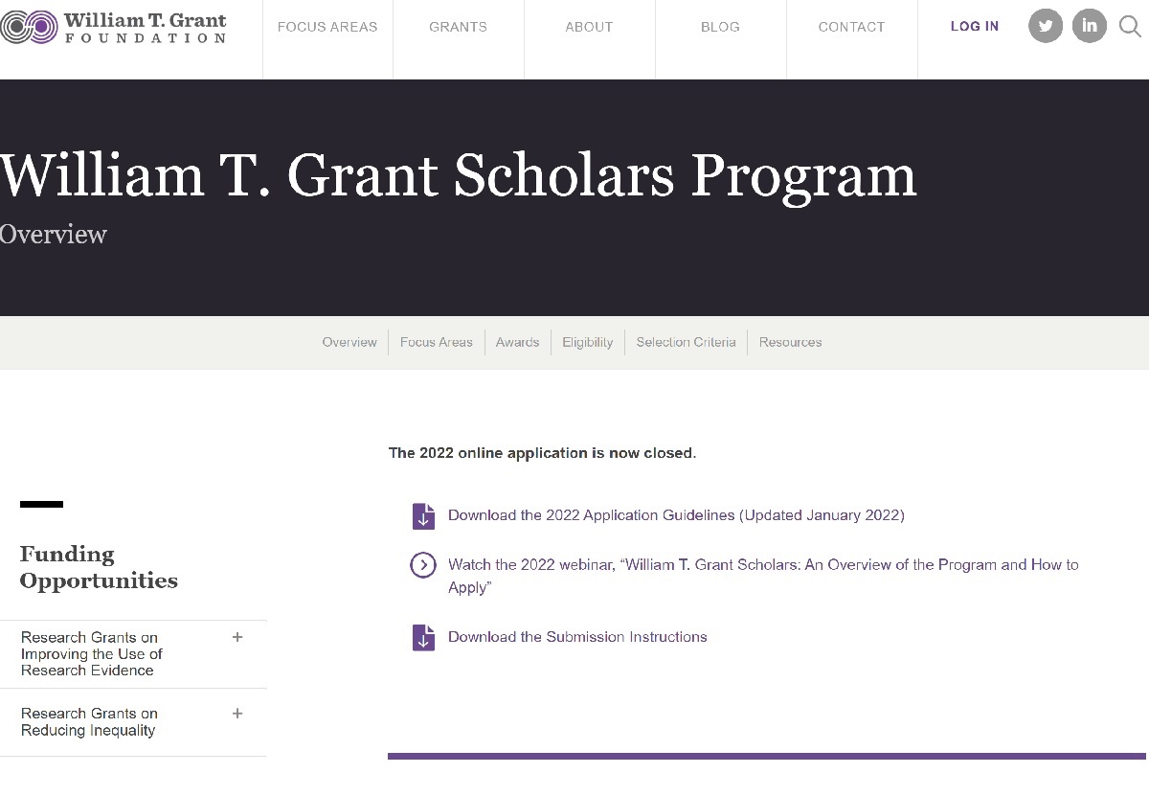This screenshot has width=1149, height=796.
Task: Jump to the Eligibility section
Action: (587, 342)
